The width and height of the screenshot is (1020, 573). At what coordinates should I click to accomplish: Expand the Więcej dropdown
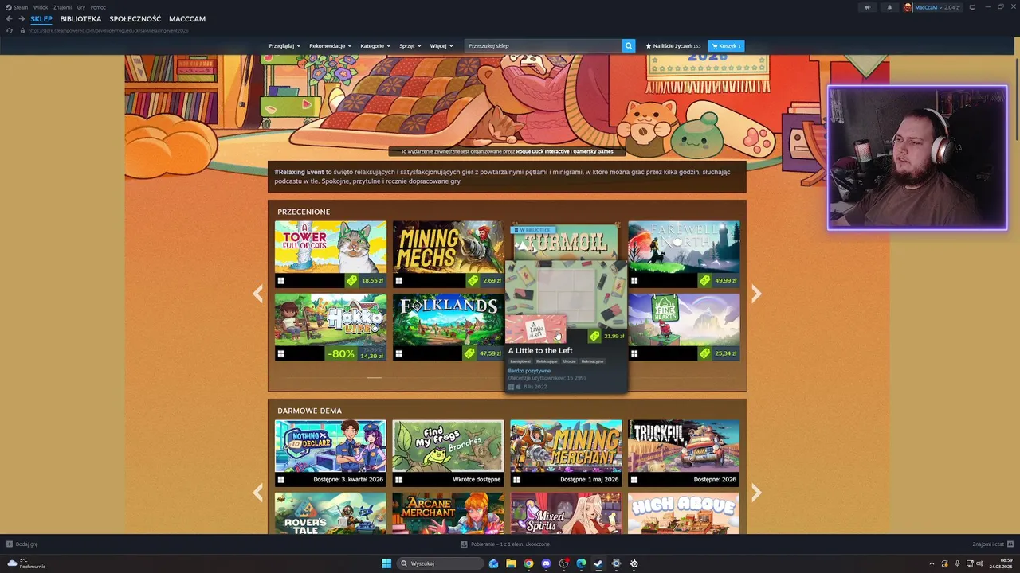pyautogui.click(x=441, y=46)
